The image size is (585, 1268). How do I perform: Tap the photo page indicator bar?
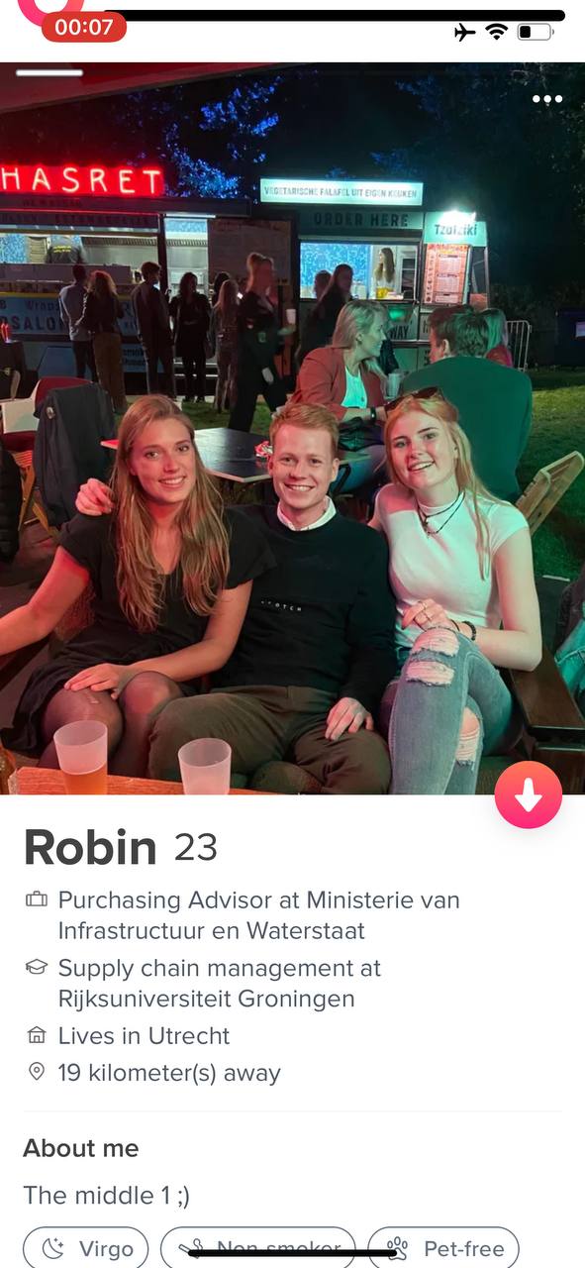(49, 72)
